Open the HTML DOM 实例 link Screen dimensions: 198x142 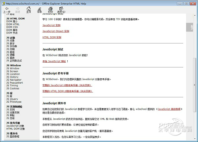pos(52,37)
